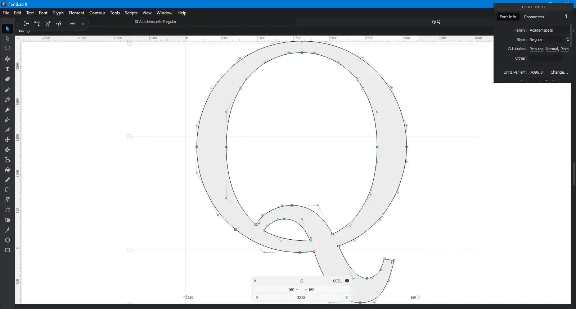Close the glyph Q info widget
Image resolution: width=576 pixels, height=309 pixels.
(x=255, y=281)
